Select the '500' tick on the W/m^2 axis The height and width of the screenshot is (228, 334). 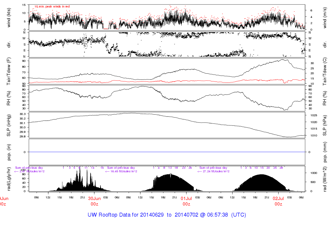[313, 182]
